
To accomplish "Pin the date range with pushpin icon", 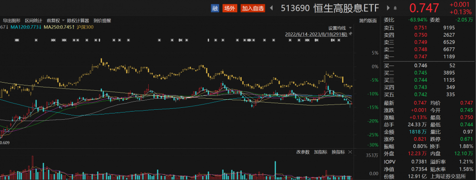I will pyautogui.click(x=350, y=34).
